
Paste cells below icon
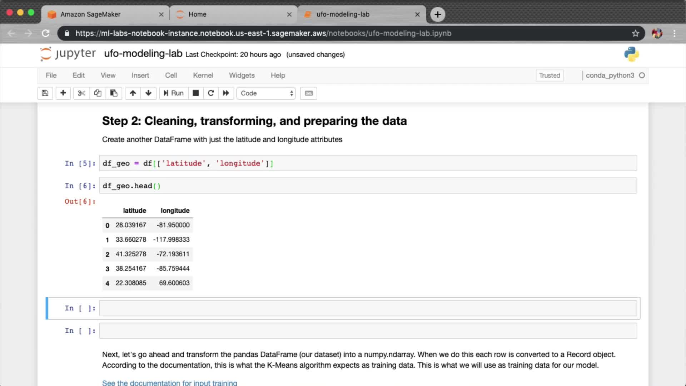click(114, 93)
